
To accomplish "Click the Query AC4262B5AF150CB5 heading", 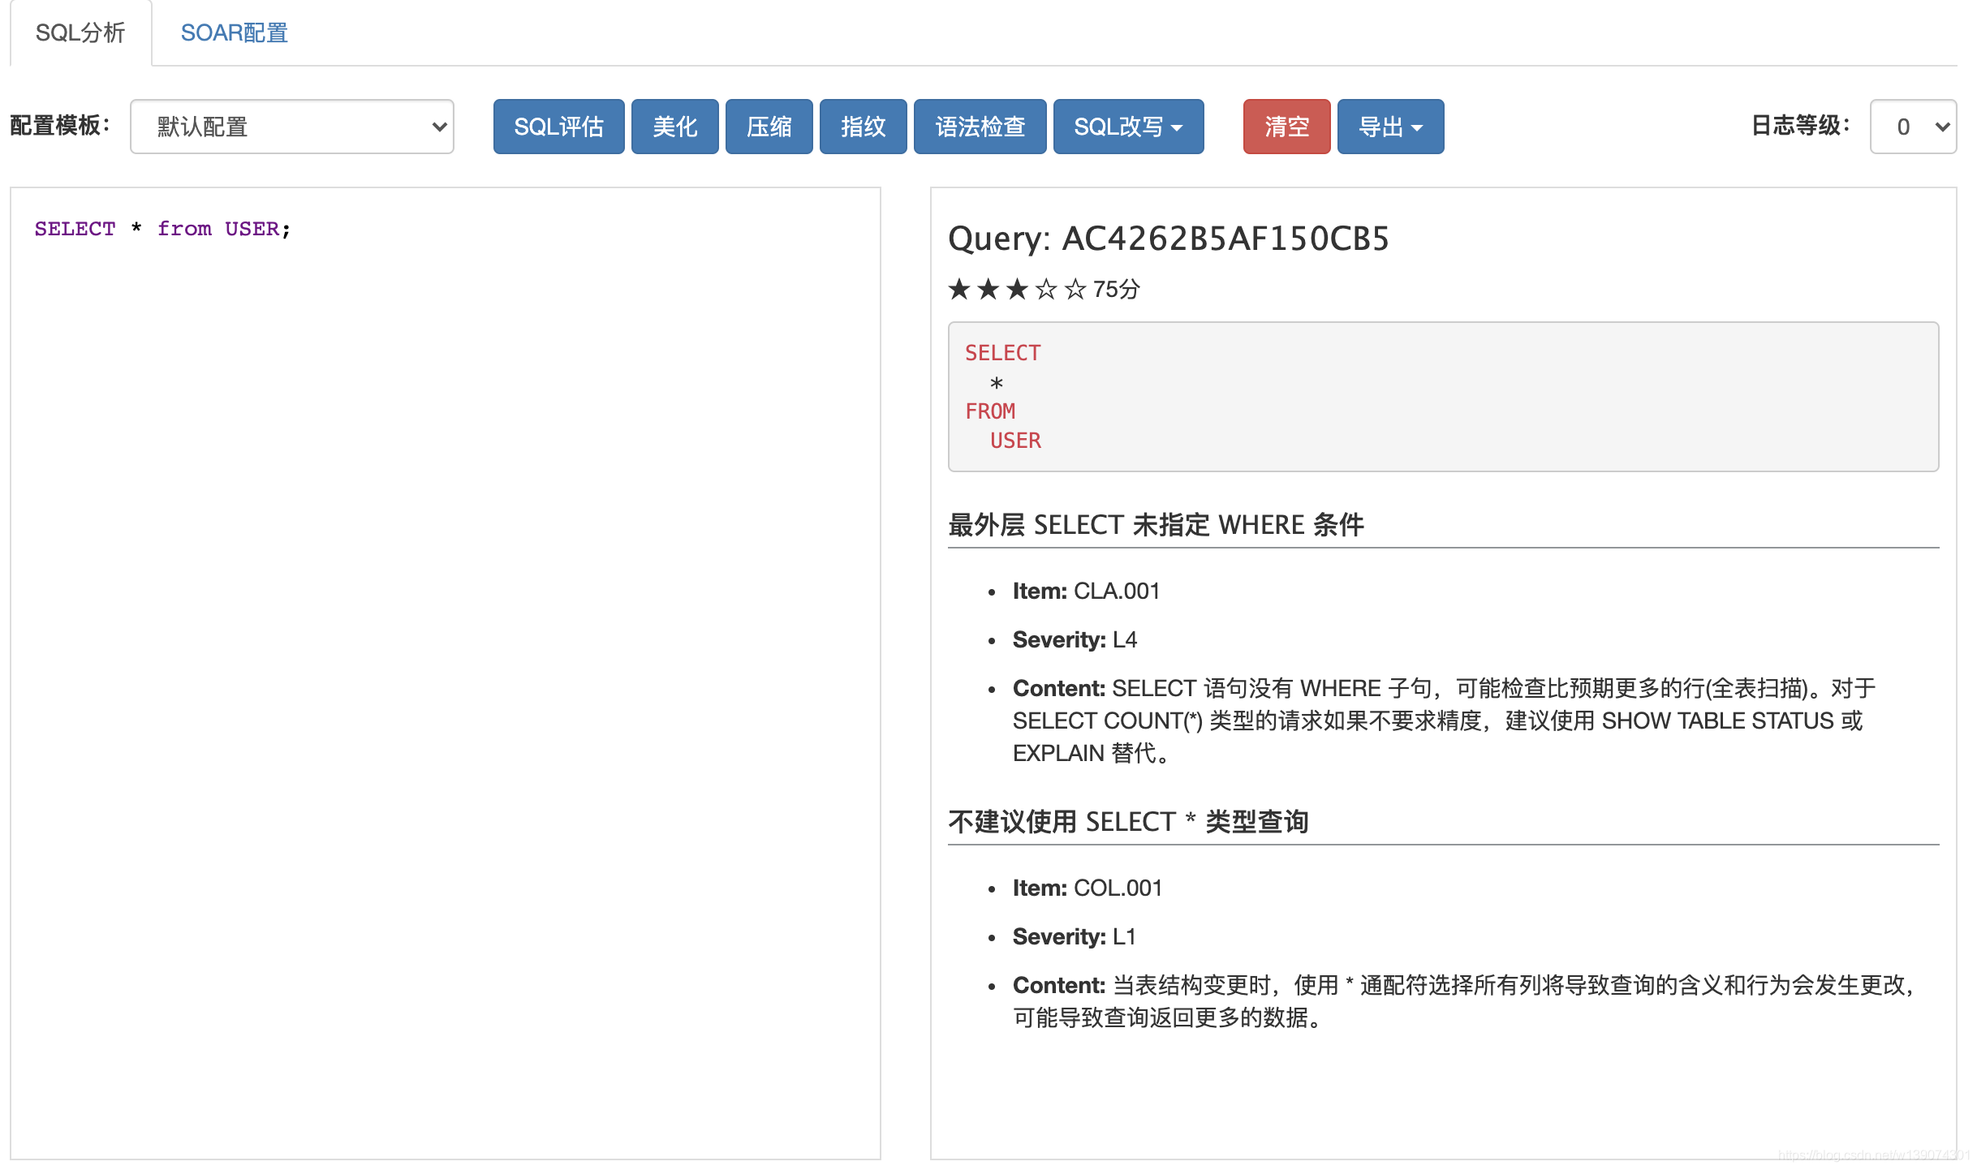I will pyautogui.click(x=1169, y=239).
